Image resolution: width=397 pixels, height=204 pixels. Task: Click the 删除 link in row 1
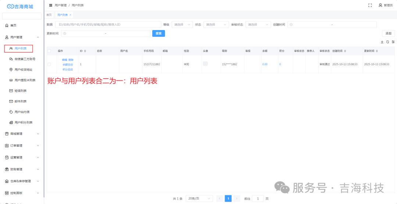click(x=71, y=60)
